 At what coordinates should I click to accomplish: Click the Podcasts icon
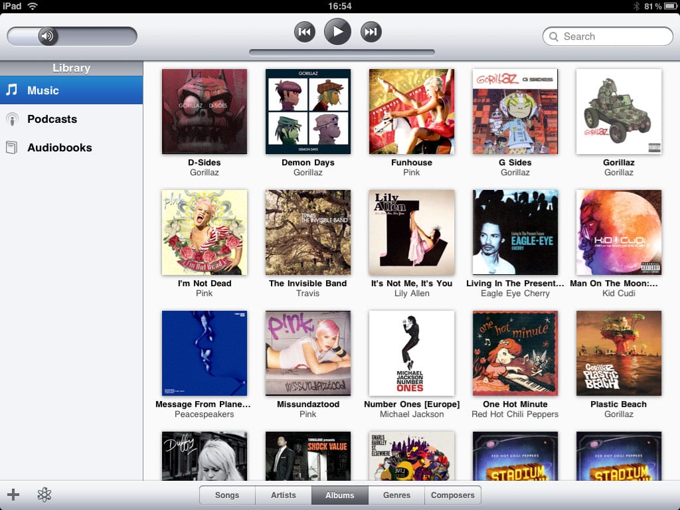12,119
